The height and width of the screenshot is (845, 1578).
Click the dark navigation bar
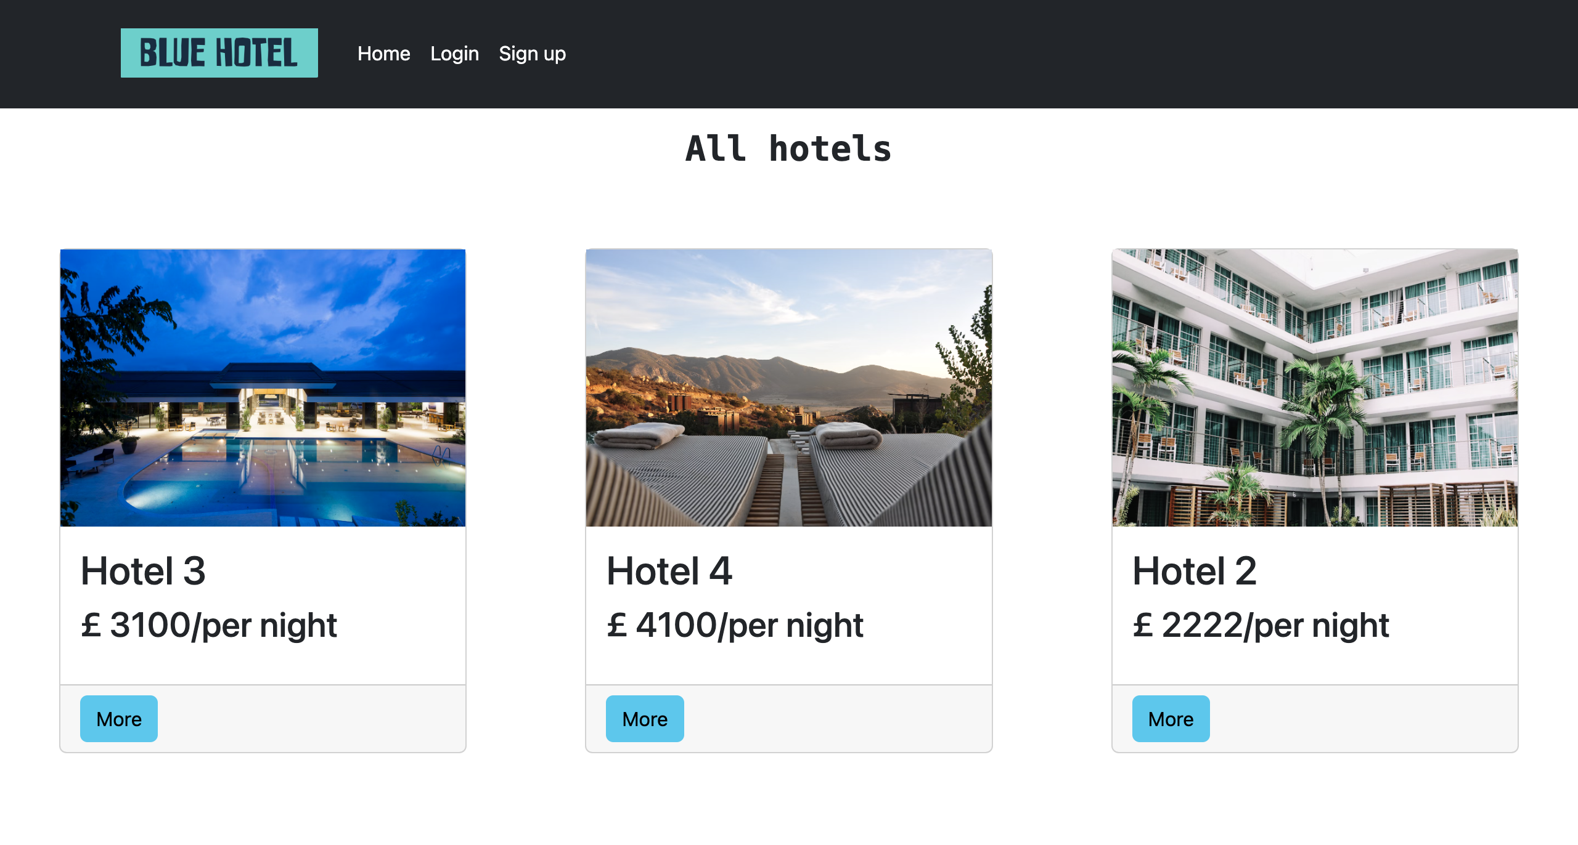986,54
